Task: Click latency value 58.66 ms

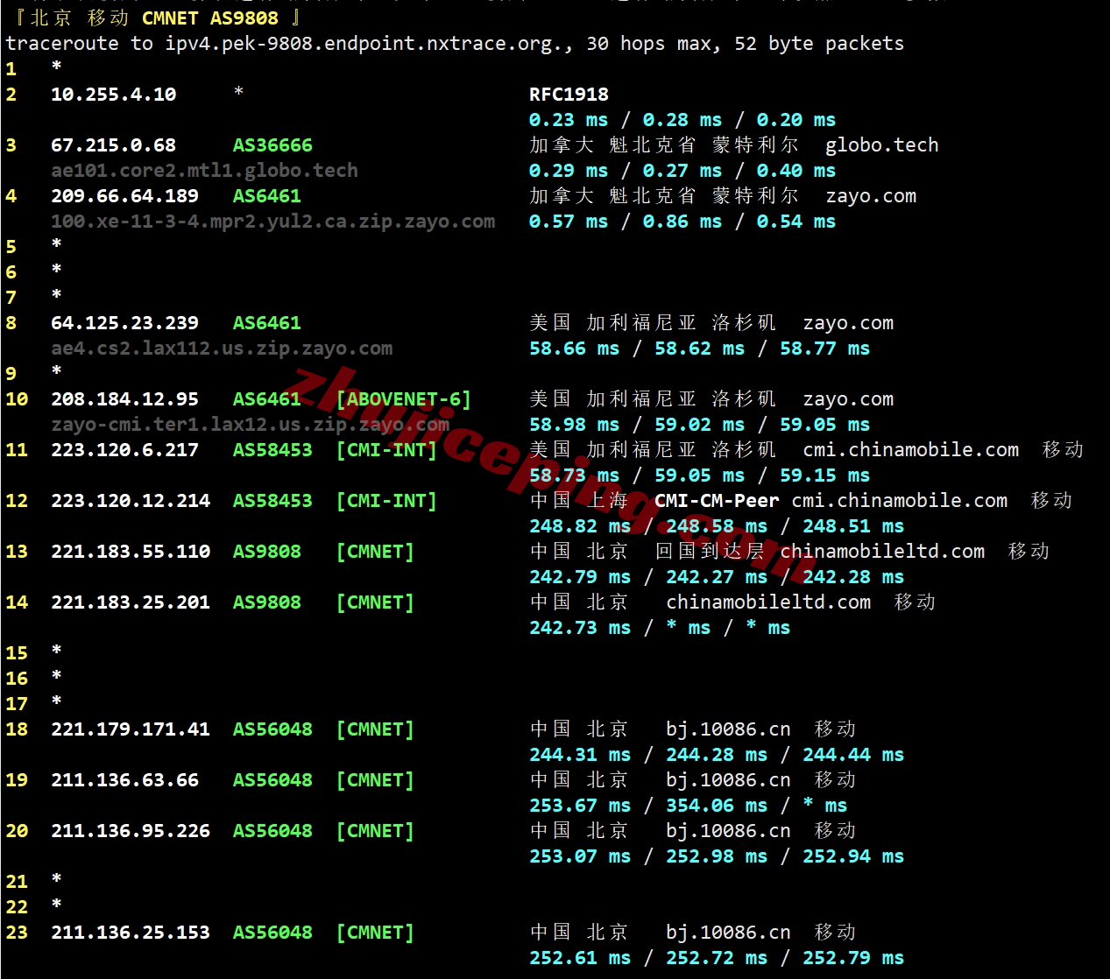Action: (575, 349)
